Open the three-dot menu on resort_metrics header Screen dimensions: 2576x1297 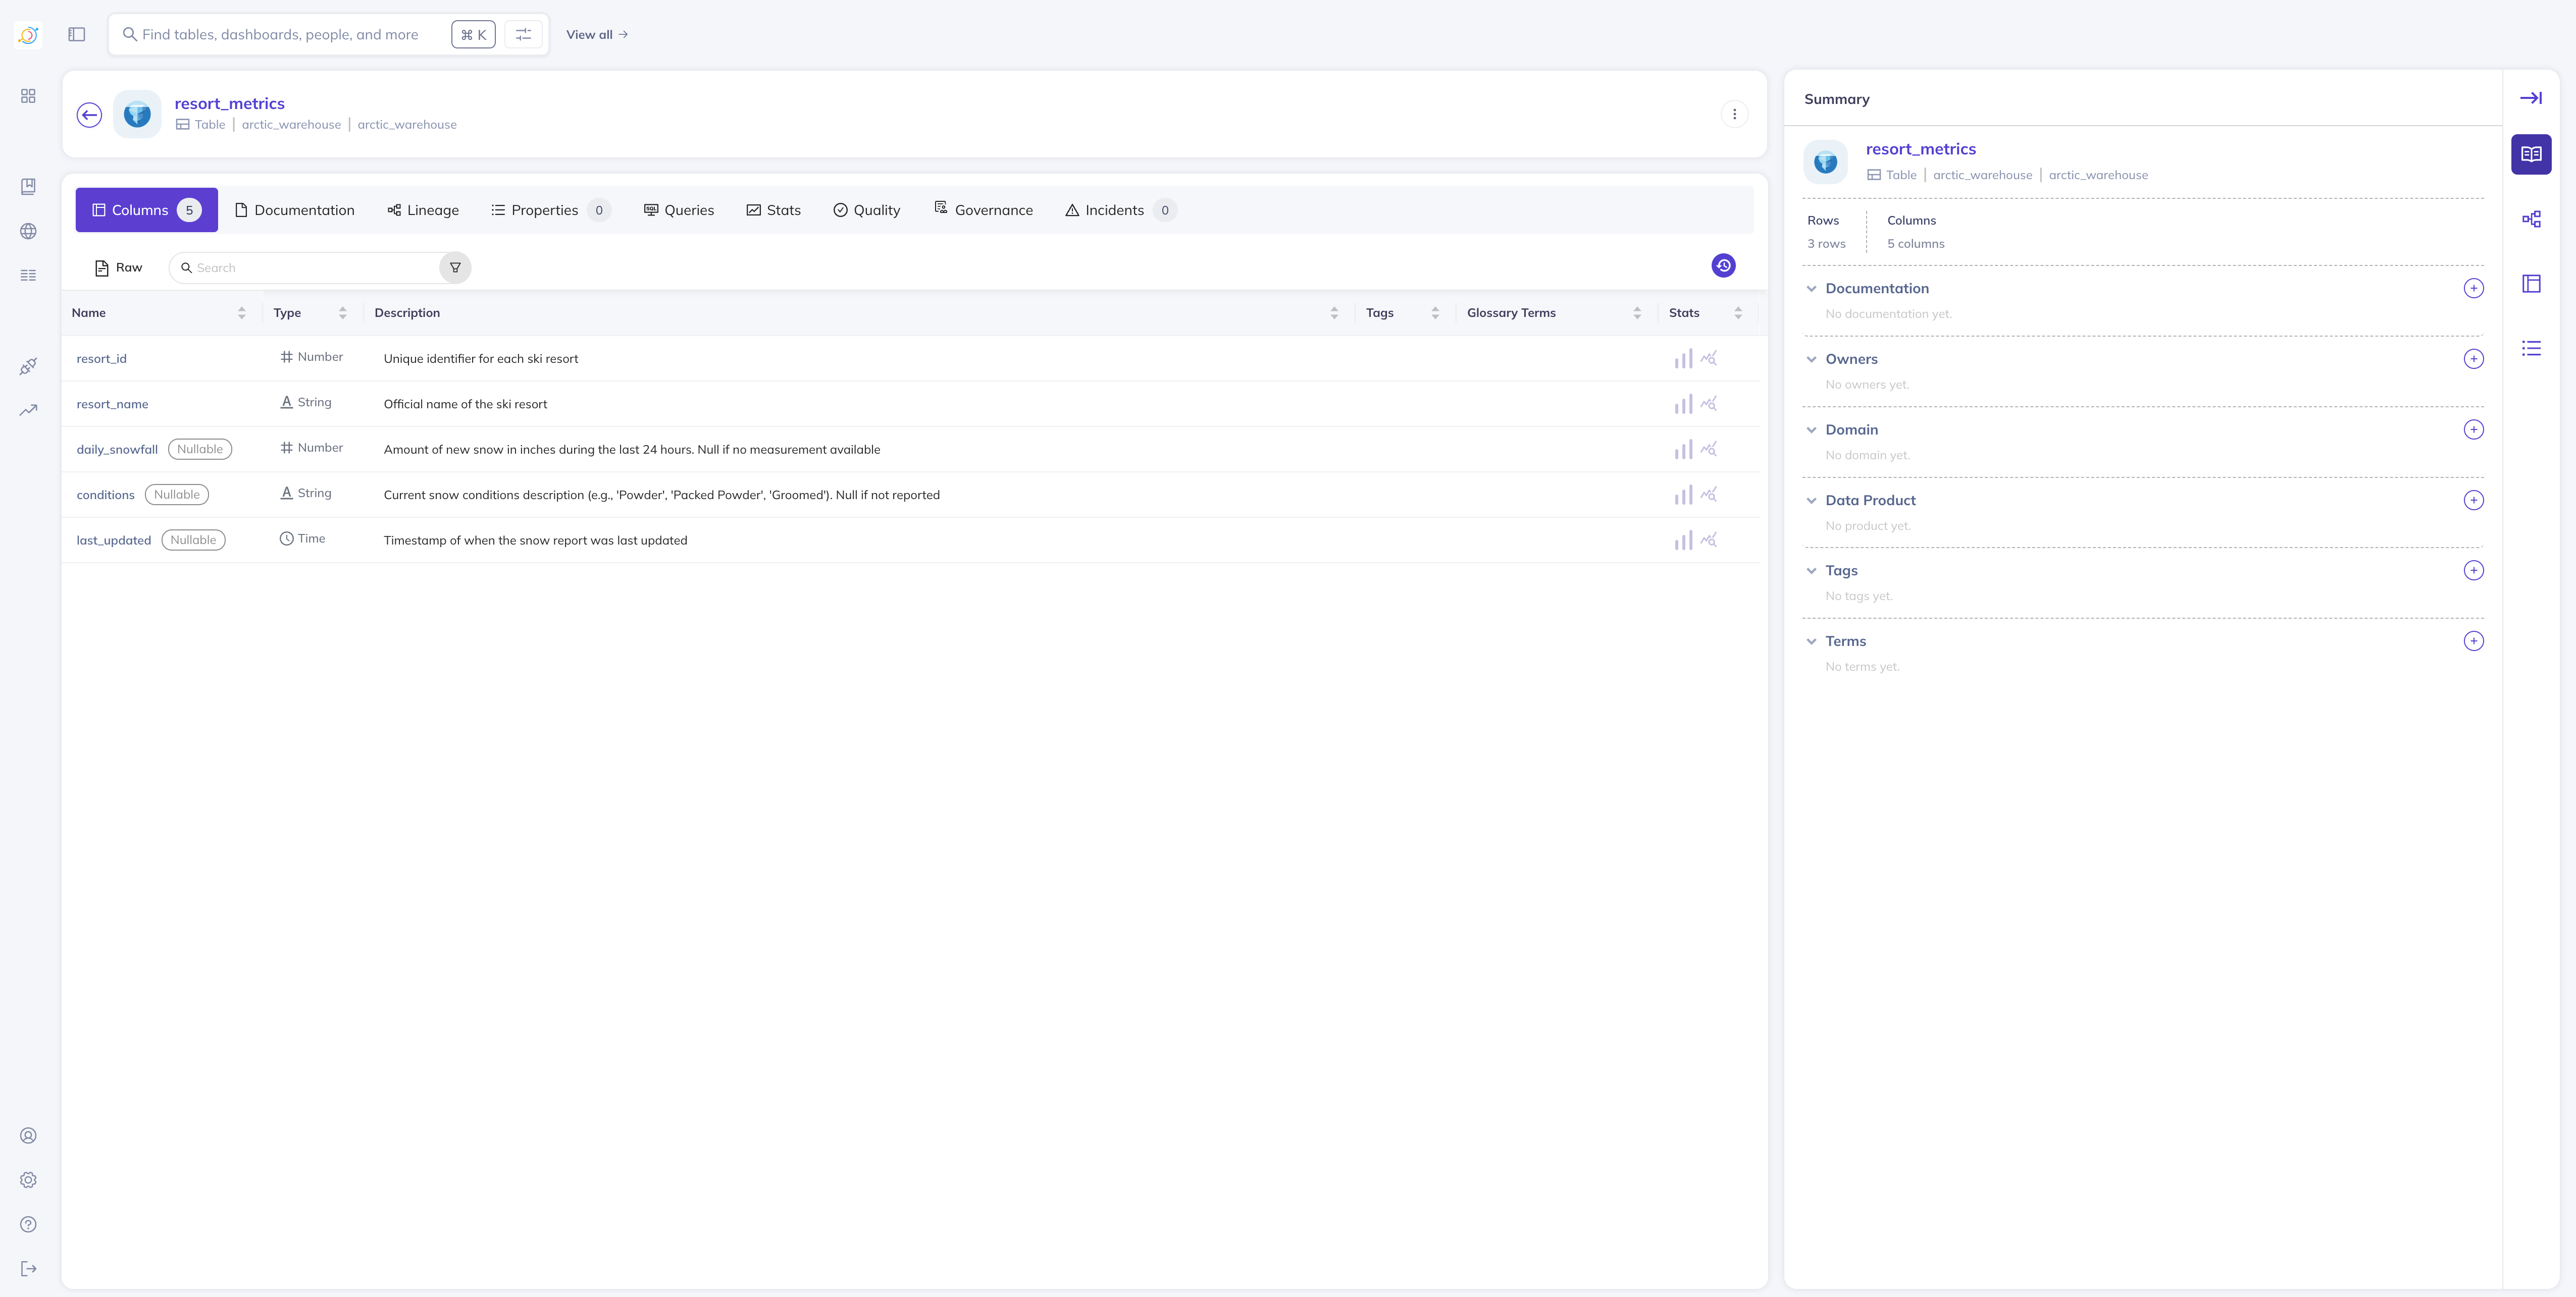[x=1735, y=114]
